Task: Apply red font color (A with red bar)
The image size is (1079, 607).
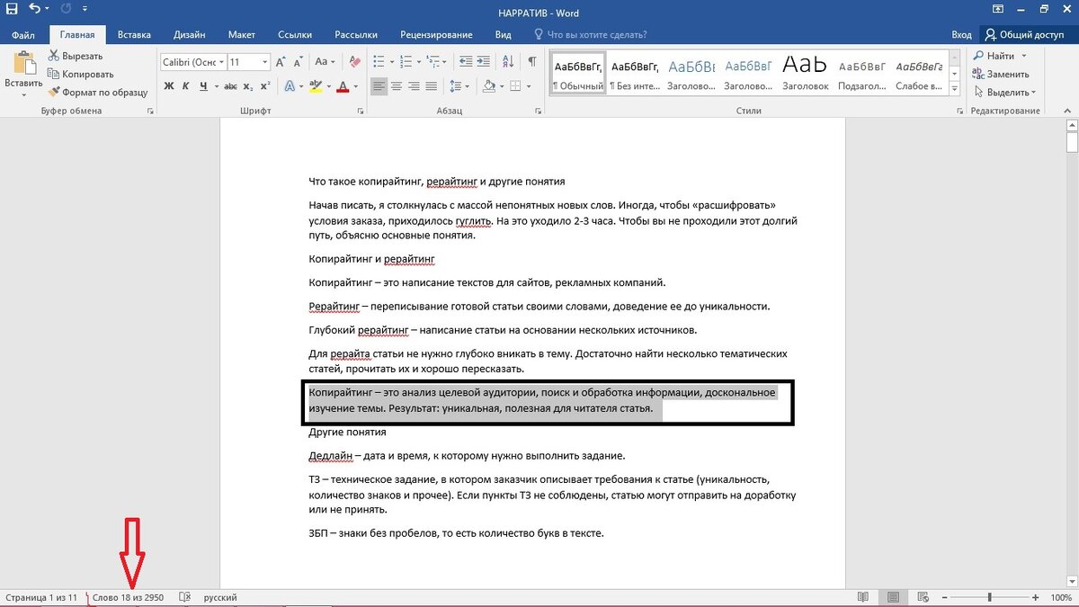Action: pos(343,86)
